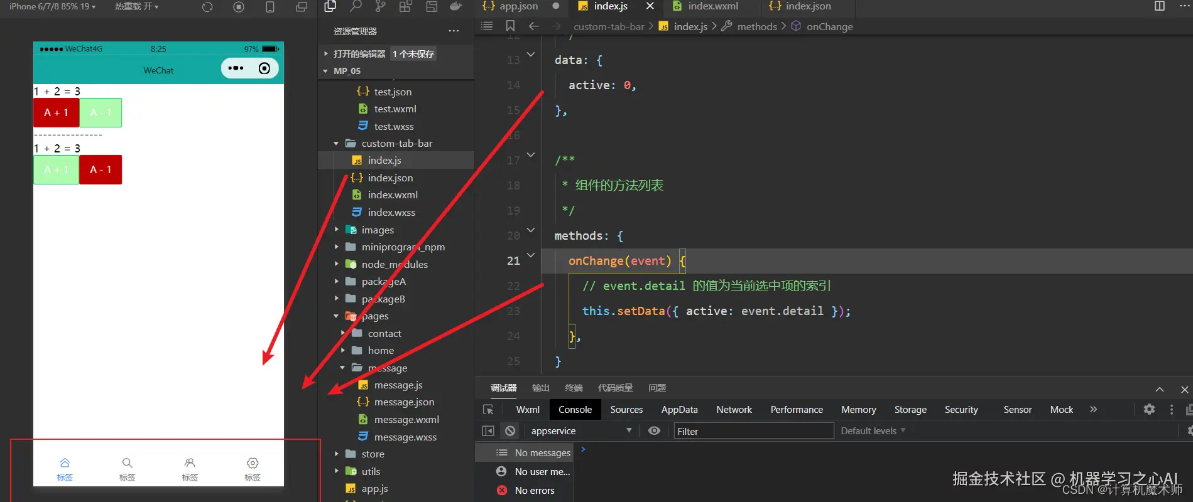Switch to the Network debugger tab
The image size is (1193, 502).
pos(734,410)
